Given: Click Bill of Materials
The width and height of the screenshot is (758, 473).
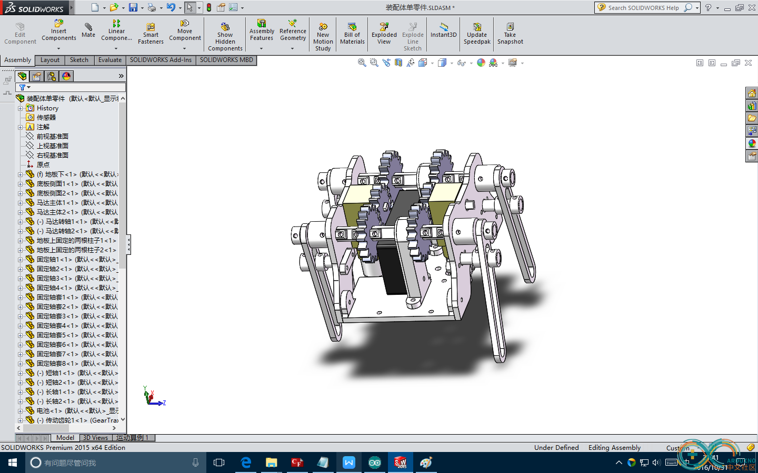Looking at the screenshot, I should (x=352, y=34).
